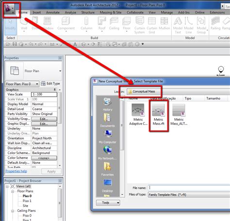Open the Floor Plan type selector dropdown
The height and width of the screenshot is (221, 230).
(x=60, y=71)
